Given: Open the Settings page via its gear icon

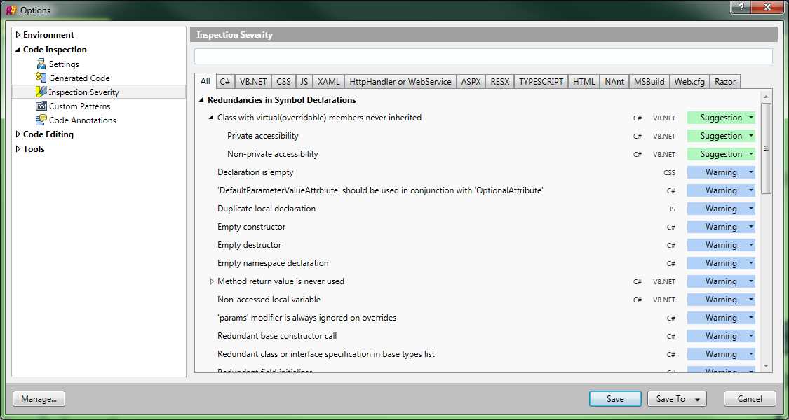Looking at the screenshot, I should 42,64.
